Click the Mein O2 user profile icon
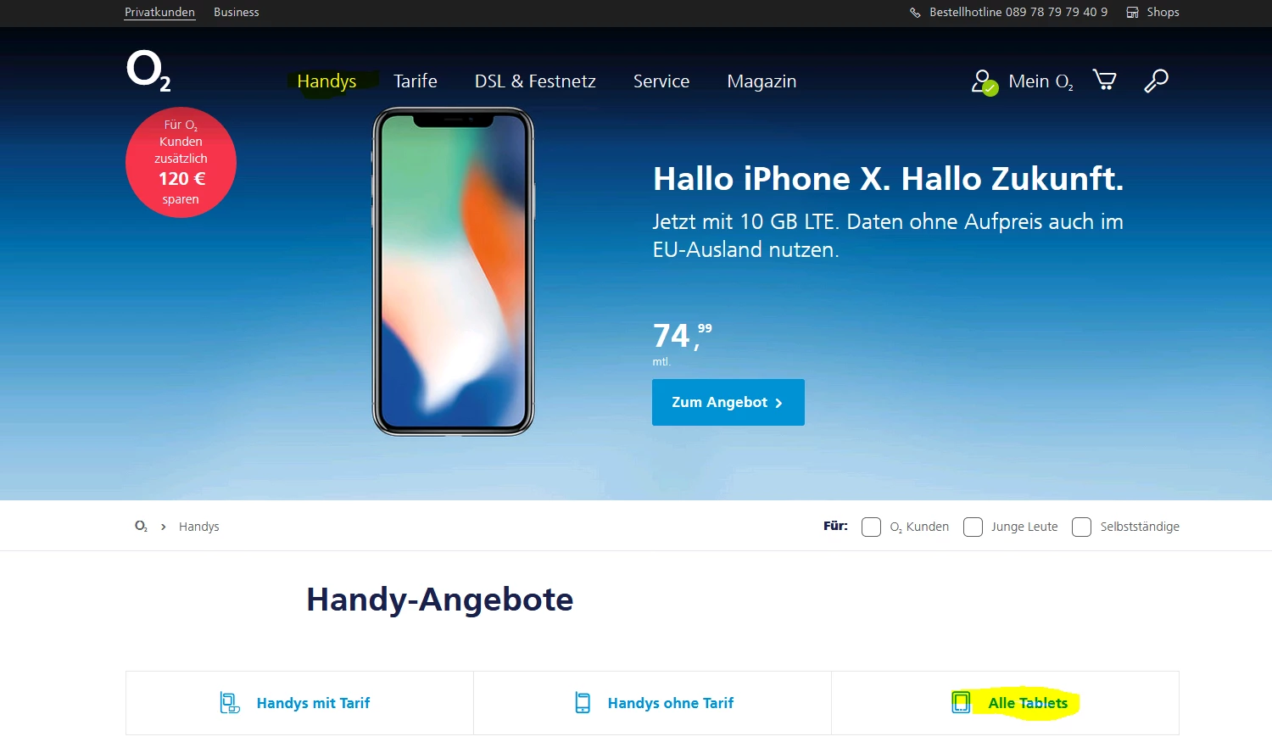The width and height of the screenshot is (1272, 742). click(x=985, y=82)
